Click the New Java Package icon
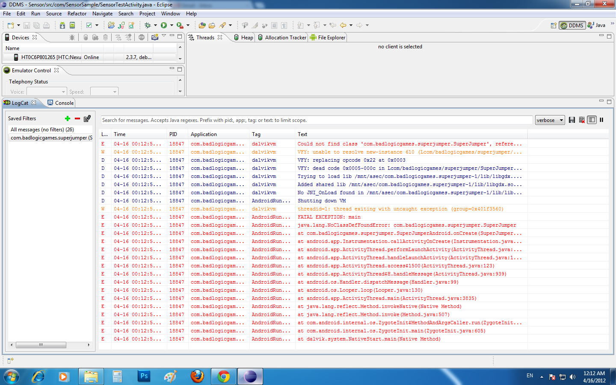Screen dimensions: 616x385 (111, 25)
